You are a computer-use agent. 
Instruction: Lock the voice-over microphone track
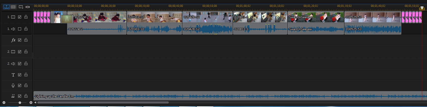click(x=26, y=85)
